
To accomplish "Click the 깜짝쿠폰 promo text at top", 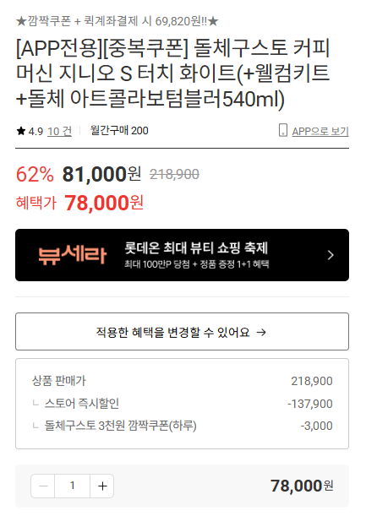I will click(117, 21).
